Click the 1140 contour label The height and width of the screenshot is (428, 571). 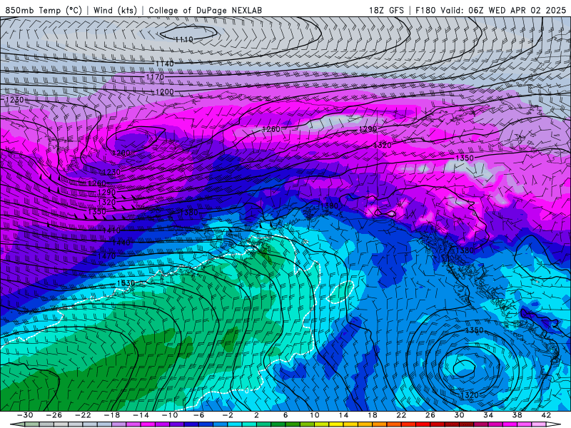click(x=165, y=64)
